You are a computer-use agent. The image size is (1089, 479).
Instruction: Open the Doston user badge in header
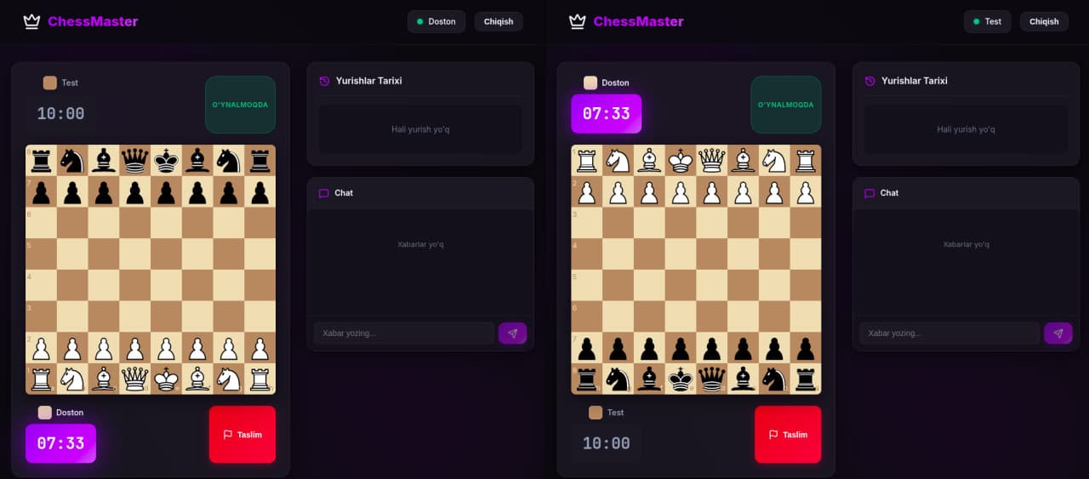(436, 21)
